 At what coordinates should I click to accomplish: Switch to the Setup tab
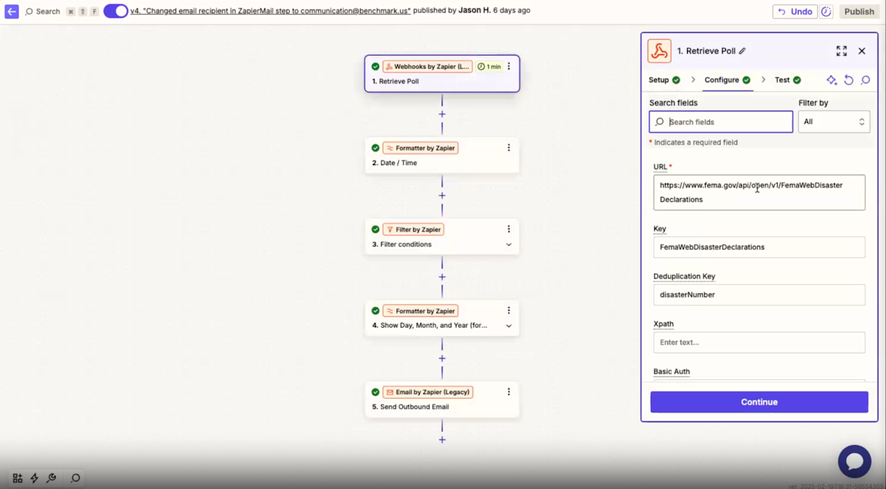tap(664, 80)
